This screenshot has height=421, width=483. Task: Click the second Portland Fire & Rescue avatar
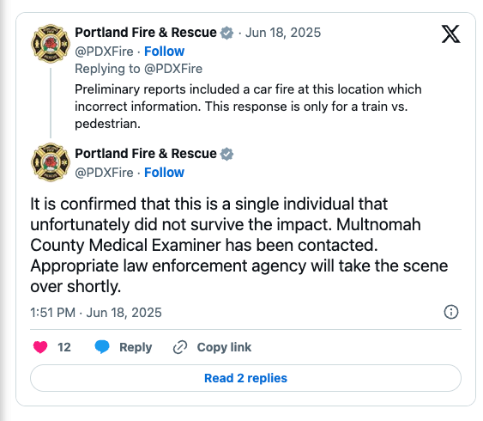(51, 162)
